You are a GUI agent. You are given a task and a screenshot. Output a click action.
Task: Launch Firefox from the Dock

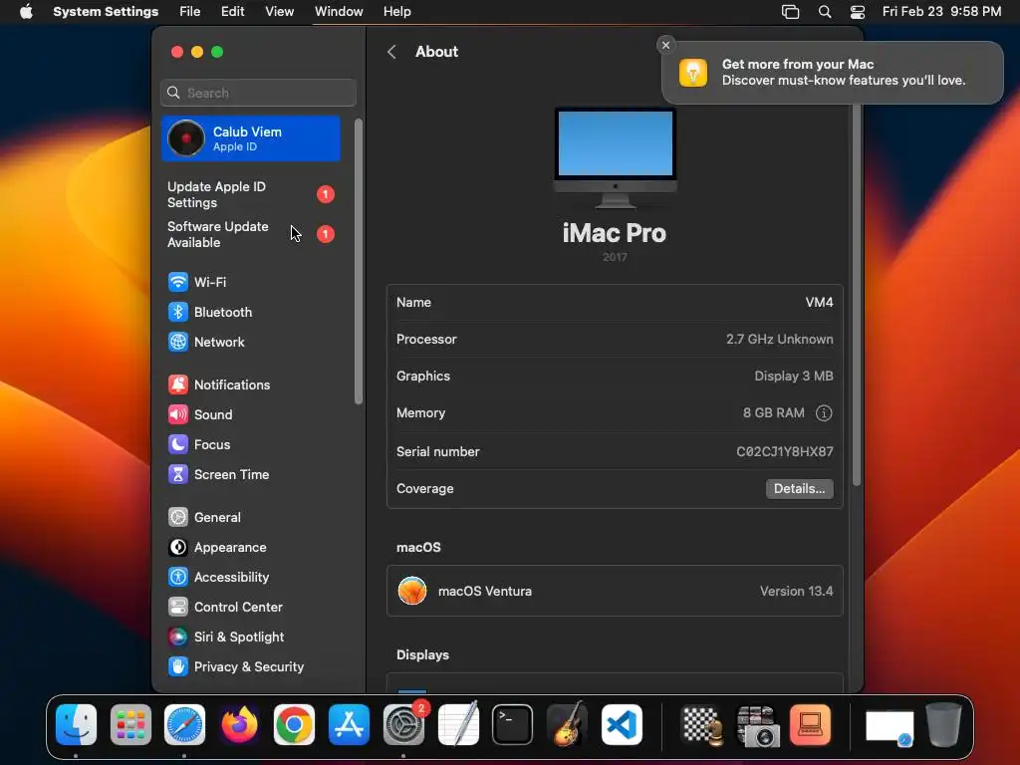[239, 724]
